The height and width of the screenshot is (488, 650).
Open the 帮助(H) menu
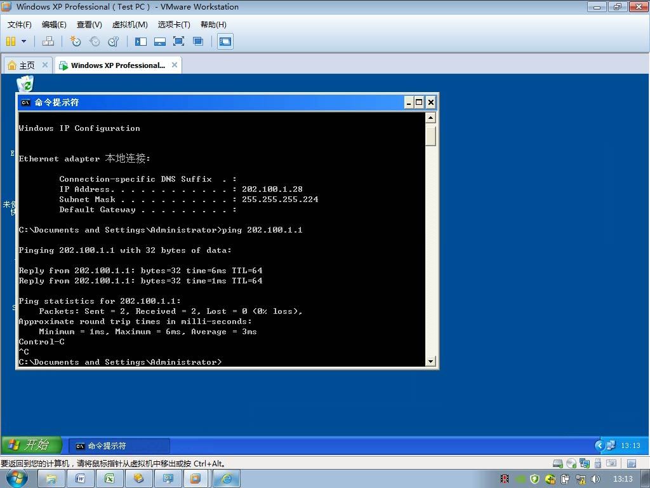tap(213, 25)
